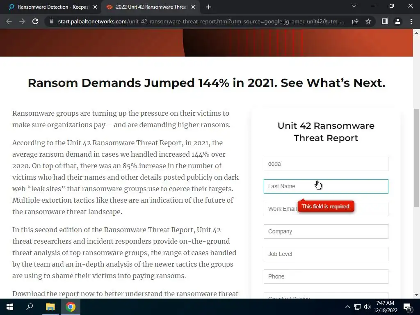The width and height of the screenshot is (420, 315).
Task: Open Chrome three-dot menu
Action: pyautogui.click(x=411, y=21)
